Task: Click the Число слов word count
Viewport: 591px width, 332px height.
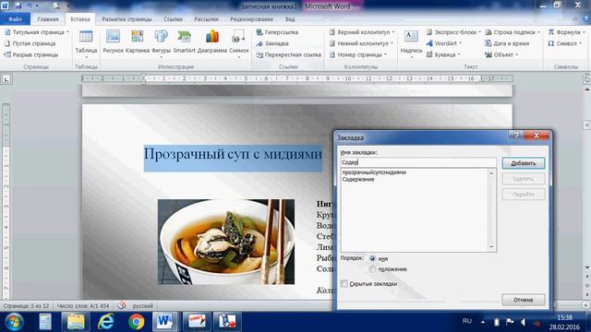Action: pyautogui.click(x=83, y=305)
